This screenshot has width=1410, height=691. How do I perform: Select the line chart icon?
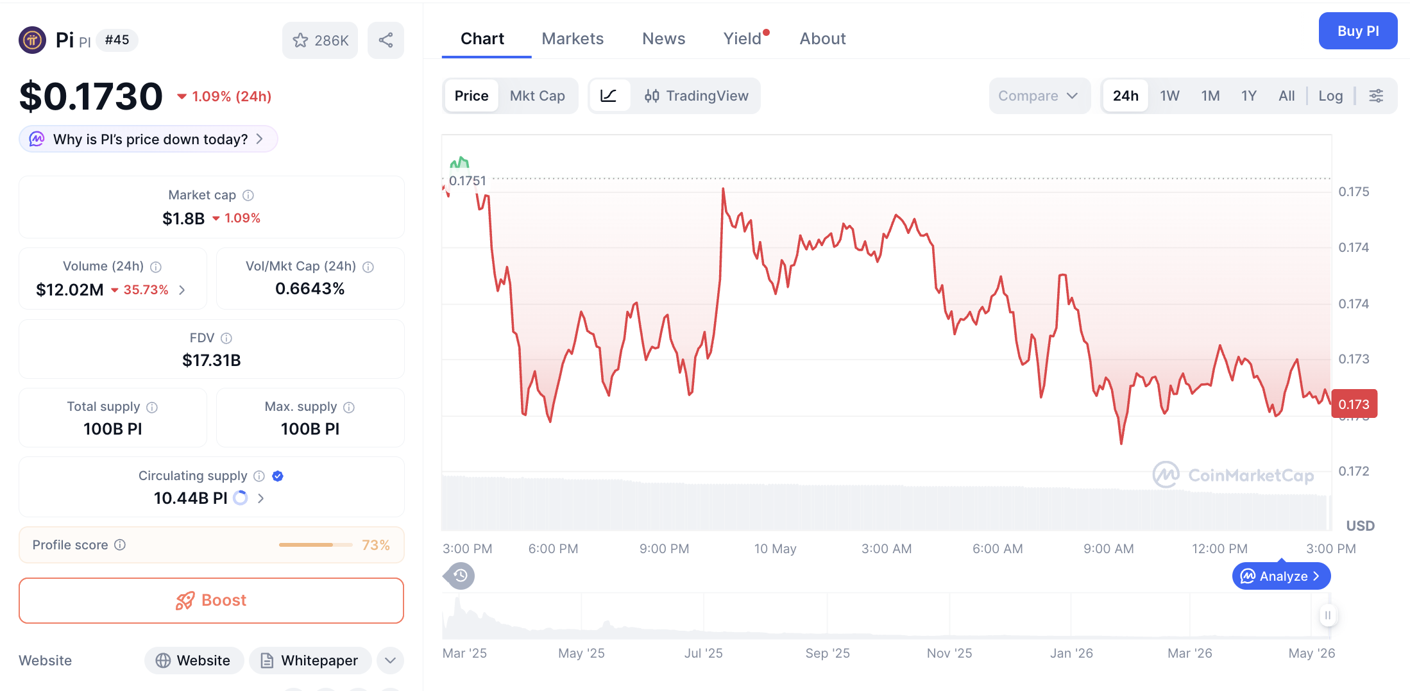pyautogui.click(x=609, y=96)
